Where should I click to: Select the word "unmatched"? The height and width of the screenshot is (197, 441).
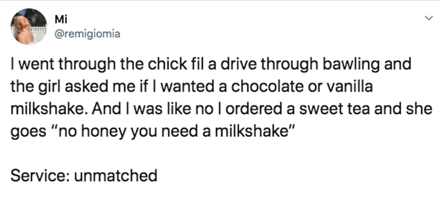pyautogui.click(x=115, y=175)
